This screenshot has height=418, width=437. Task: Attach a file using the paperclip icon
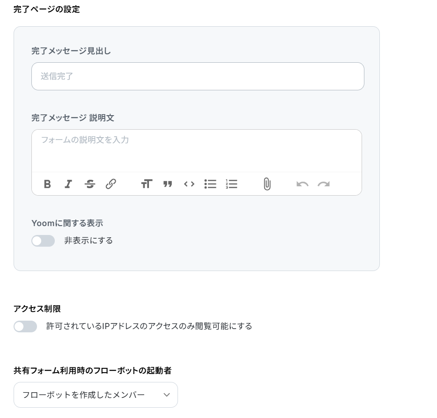tap(267, 184)
